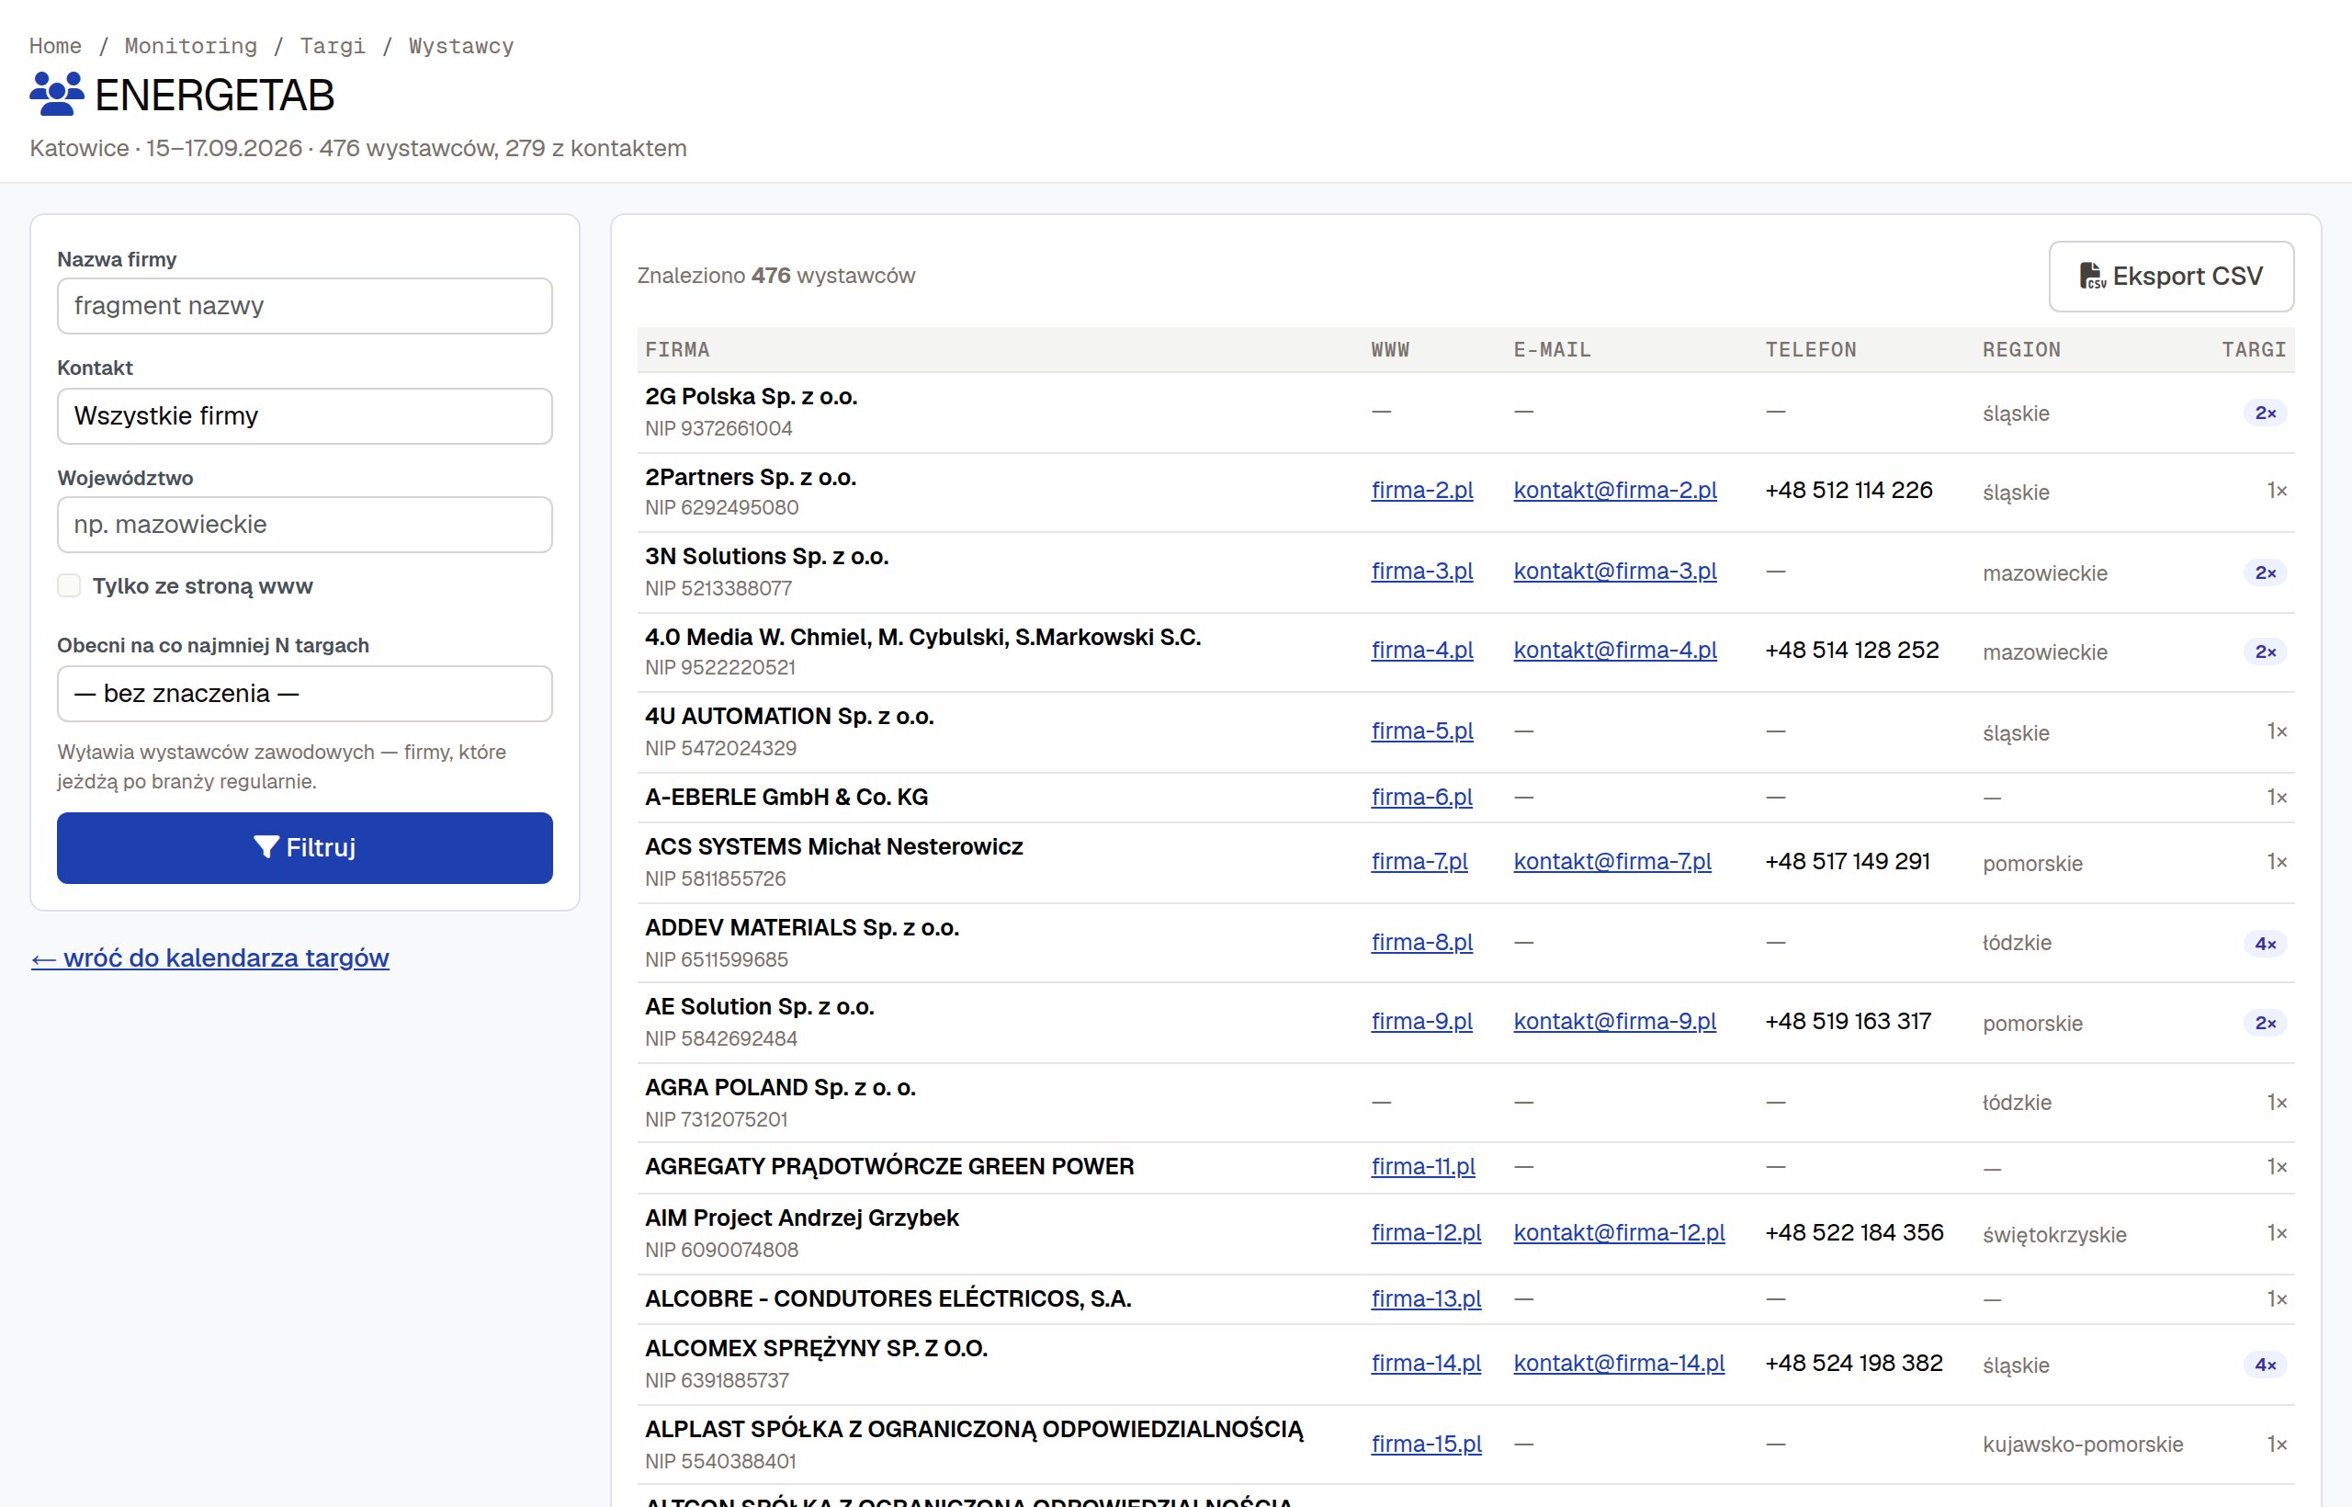Image resolution: width=2352 pixels, height=1507 pixels.
Task: Click region kujawsko-pomorskie in ALPLAST row
Action: pyautogui.click(x=2082, y=1445)
